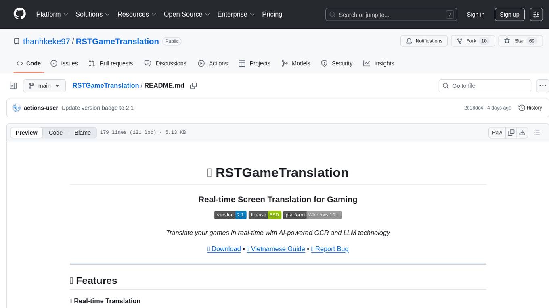Download the raw file icon
Viewport: 549px width, 308px height.
coord(522,133)
